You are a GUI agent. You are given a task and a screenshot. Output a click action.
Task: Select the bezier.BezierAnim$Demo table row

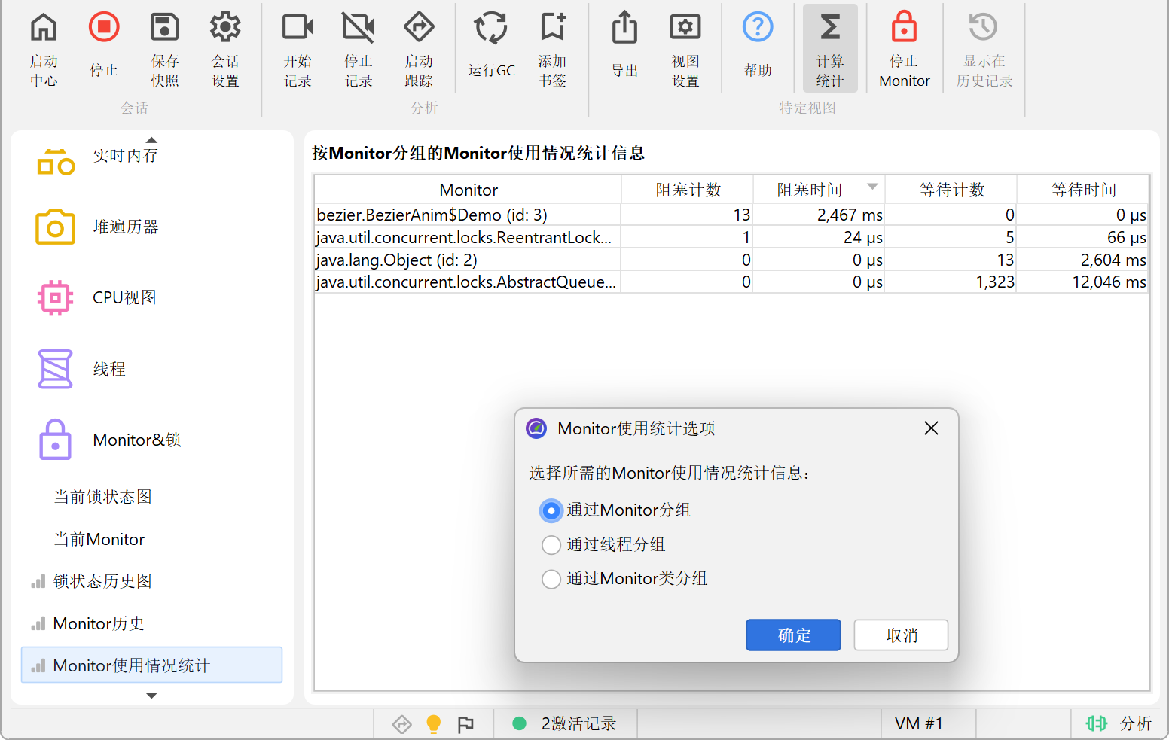pos(467,215)
